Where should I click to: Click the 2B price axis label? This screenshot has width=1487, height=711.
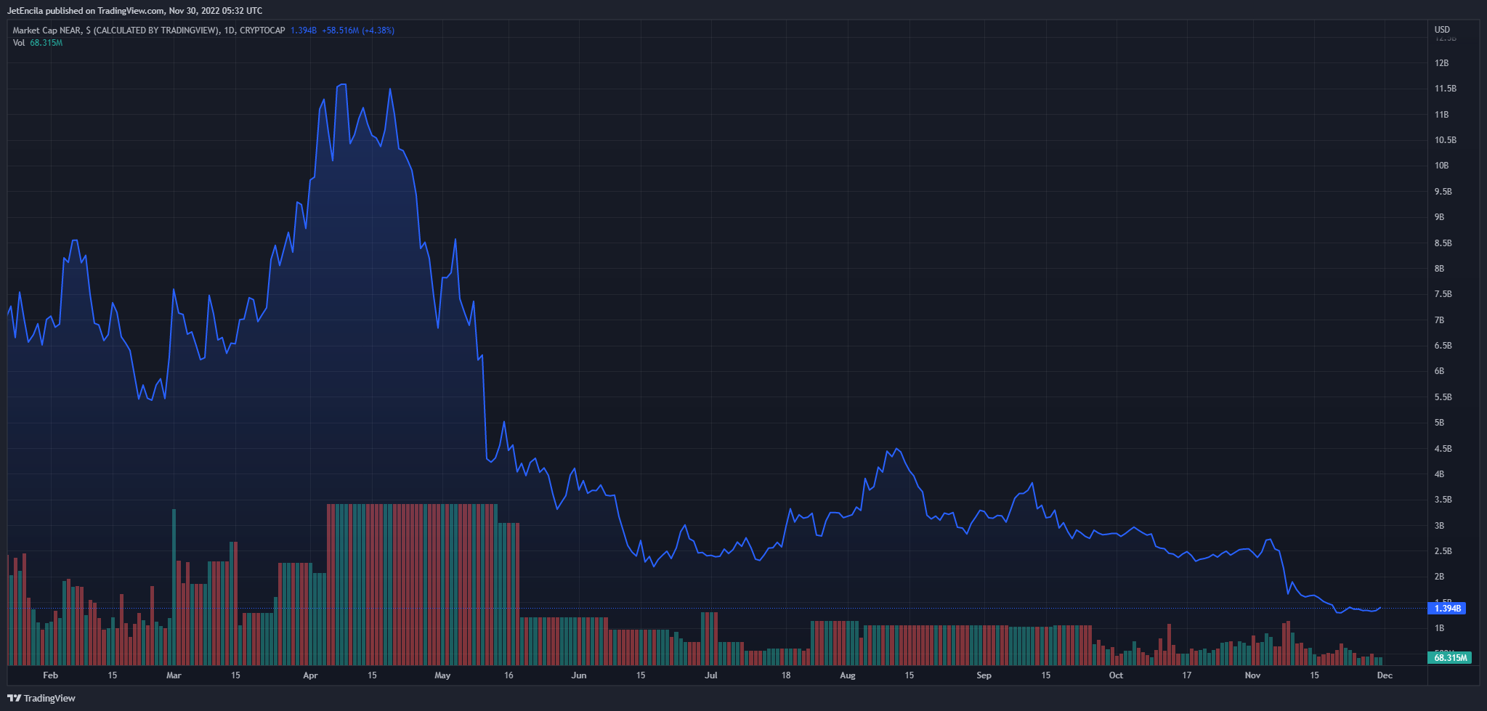[x=1439, y=577]
